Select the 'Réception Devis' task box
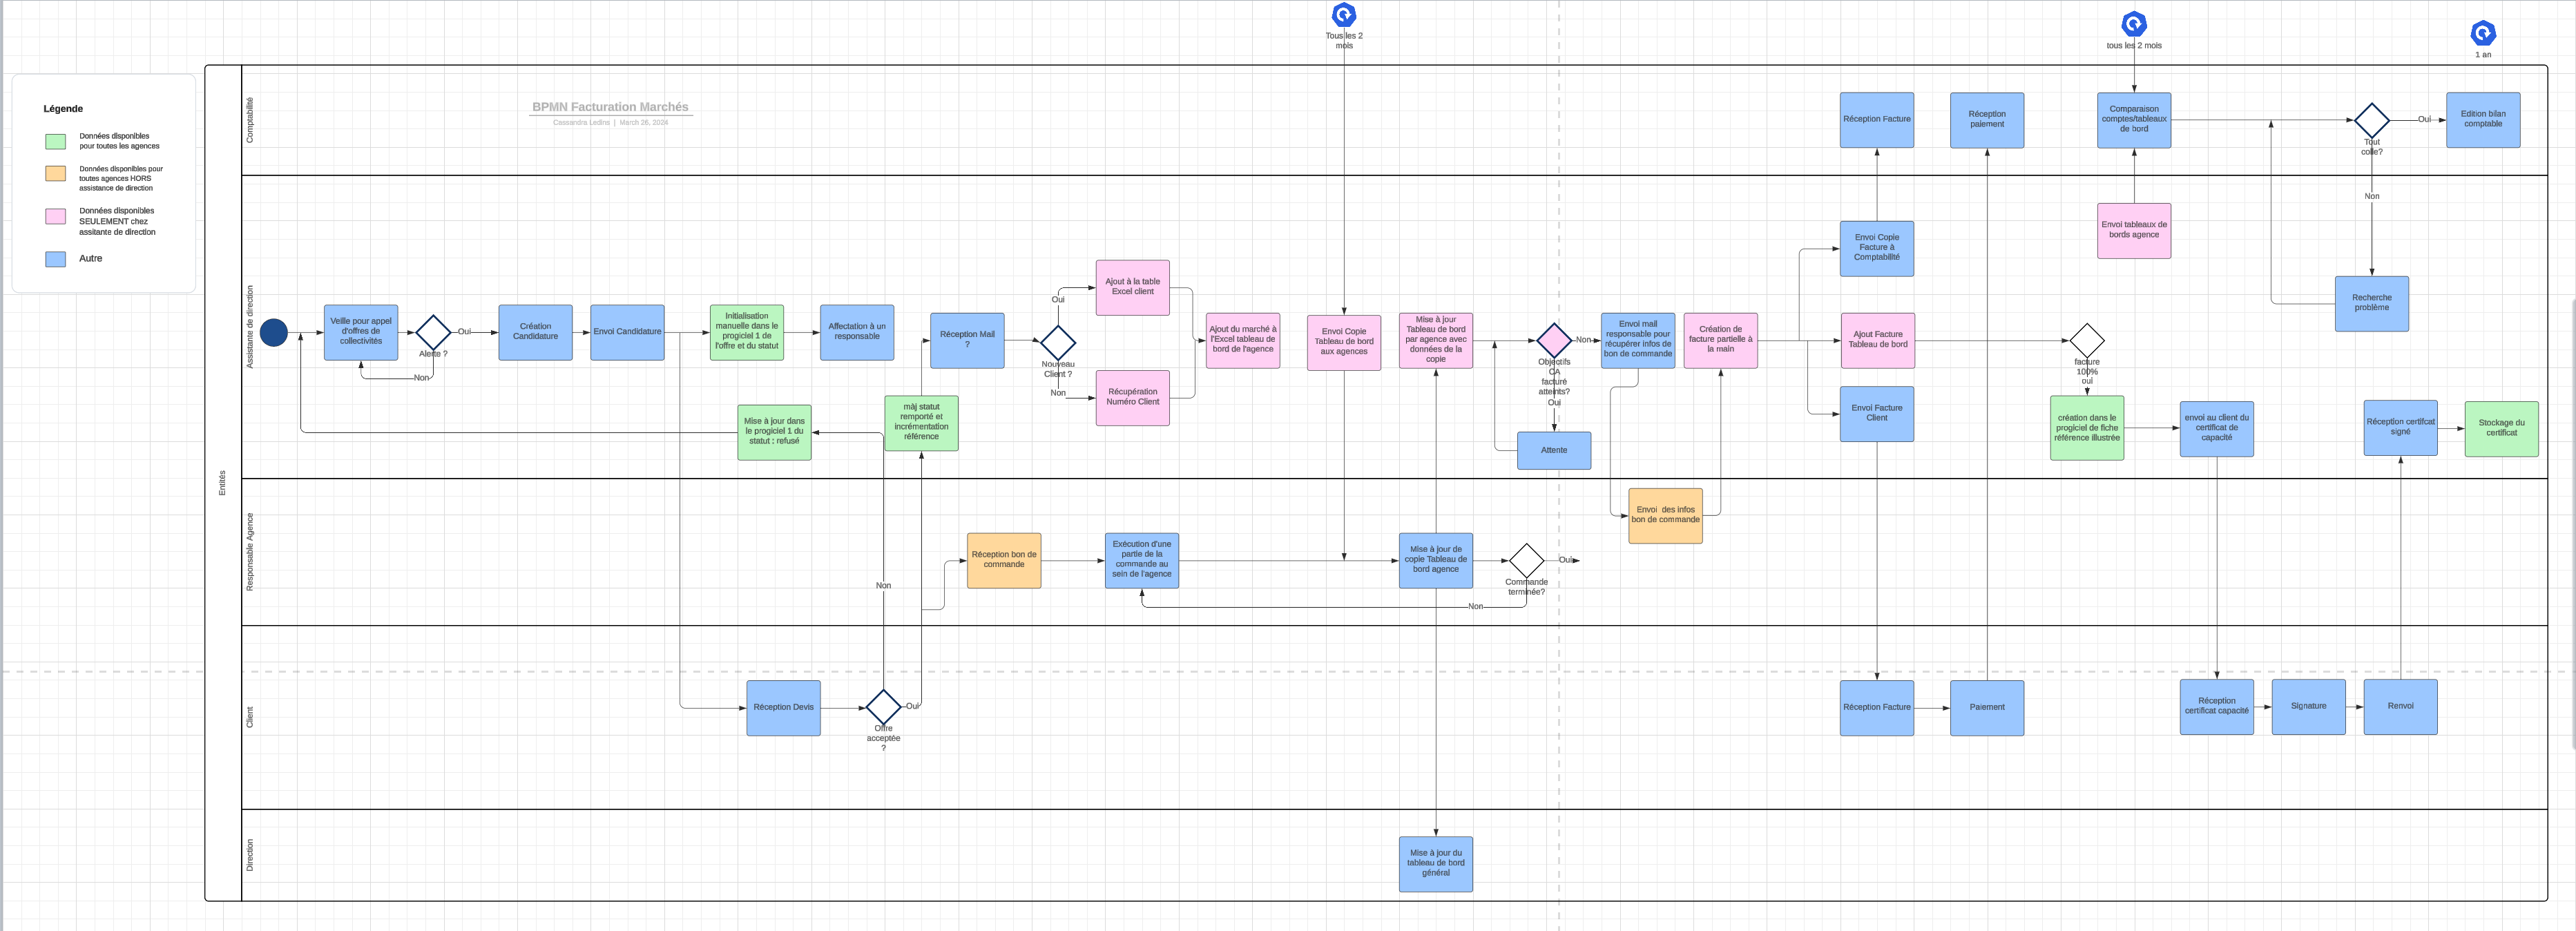 tap(783, 708)
